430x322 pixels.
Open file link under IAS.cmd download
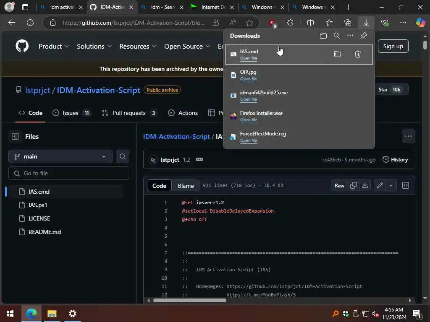click(x=249, y=58)
